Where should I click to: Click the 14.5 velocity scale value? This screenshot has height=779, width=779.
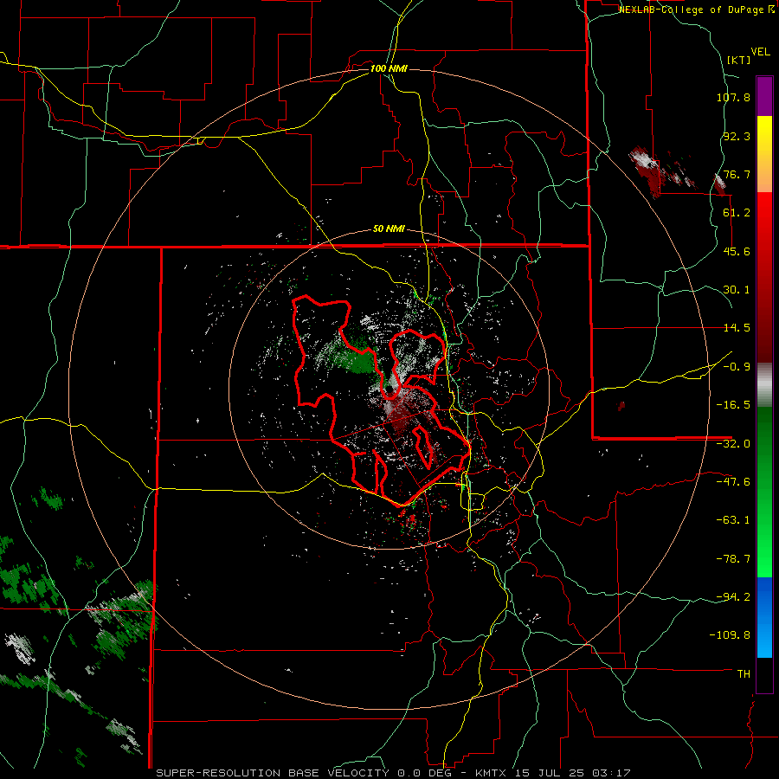coord(737,328)
